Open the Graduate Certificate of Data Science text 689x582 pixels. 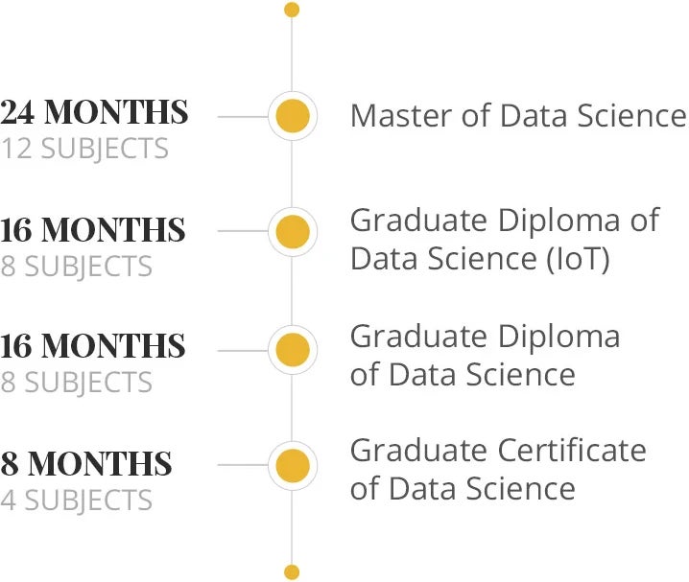pyautogui.click(x=498, y=469)
